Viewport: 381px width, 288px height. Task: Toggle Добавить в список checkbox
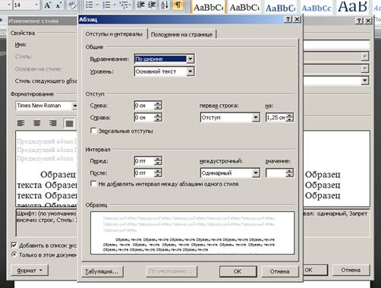[x=14, y=245]
